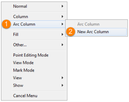This screenshot has height=102, width=129.
Task: Expand arrow next to Column
Action: pyautogui.click(x=62, y=16)
